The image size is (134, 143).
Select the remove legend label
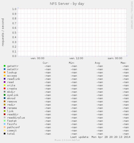coord(12,102)
